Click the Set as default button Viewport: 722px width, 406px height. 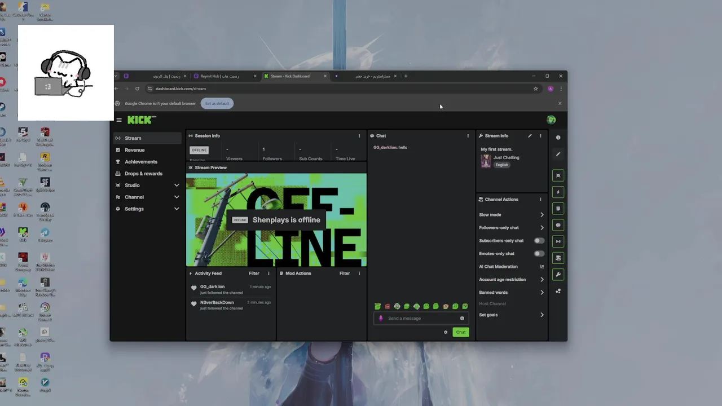tap(217, 104)
